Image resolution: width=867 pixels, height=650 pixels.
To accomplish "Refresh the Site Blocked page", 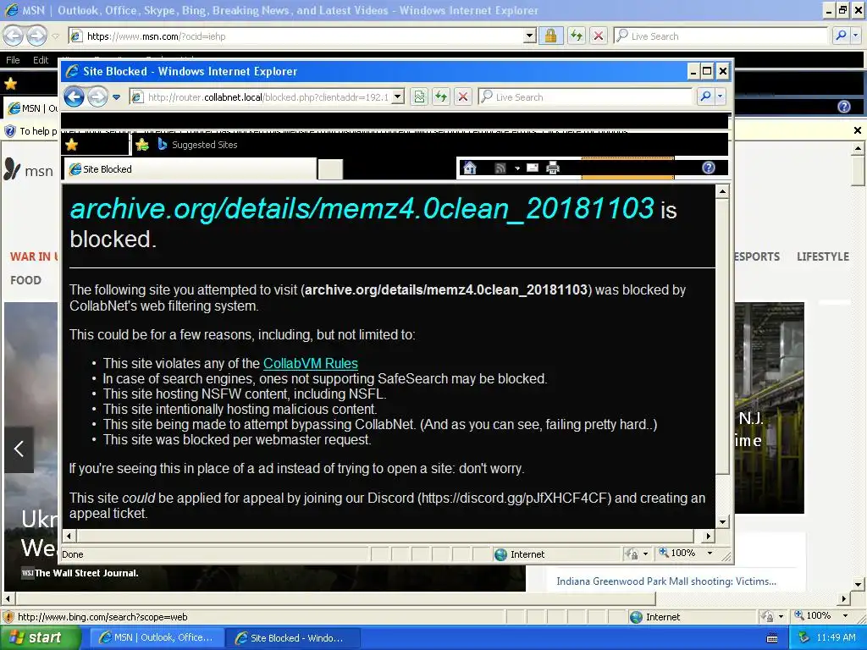I will click(x=440, y=97).
